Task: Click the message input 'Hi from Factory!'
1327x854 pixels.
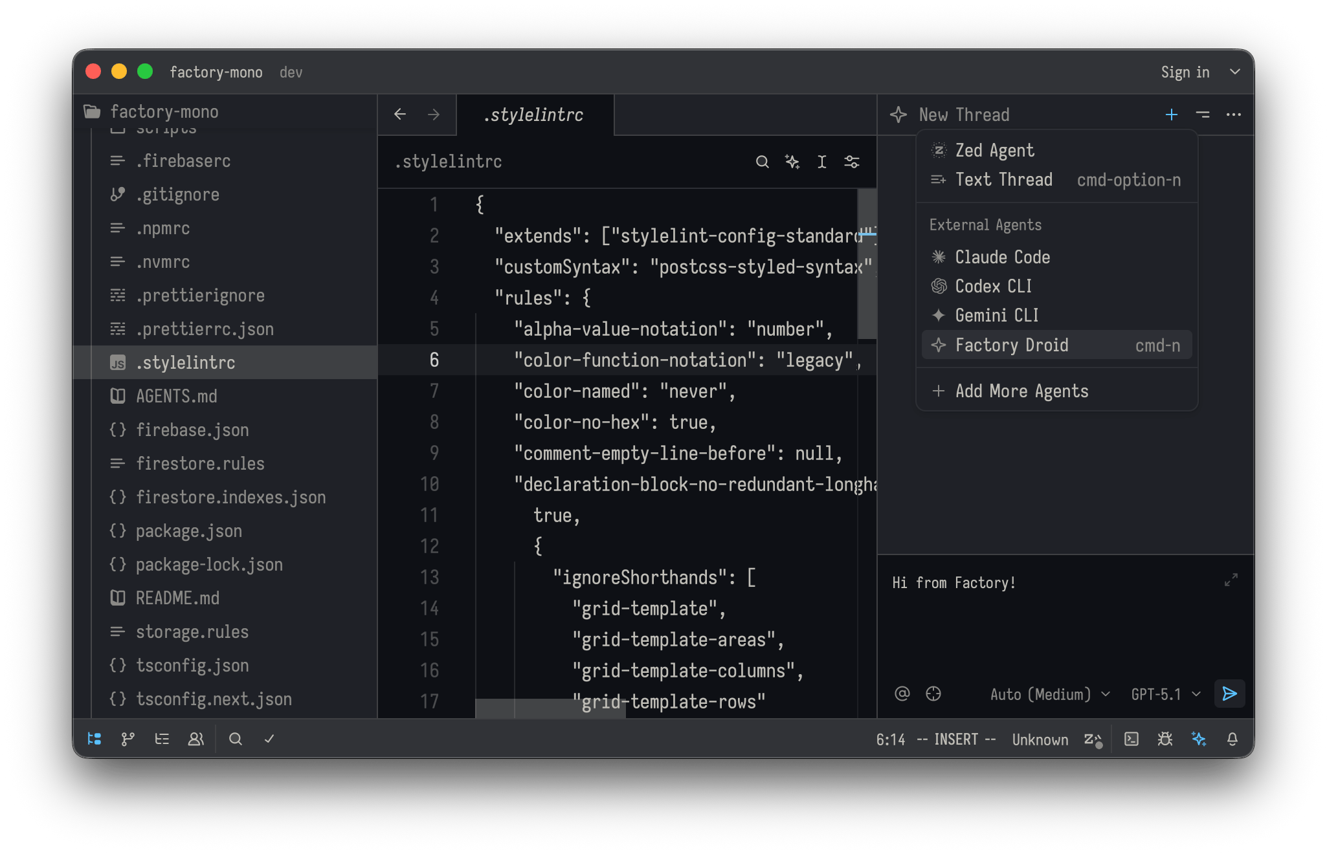Action: (x=954, y=583)
